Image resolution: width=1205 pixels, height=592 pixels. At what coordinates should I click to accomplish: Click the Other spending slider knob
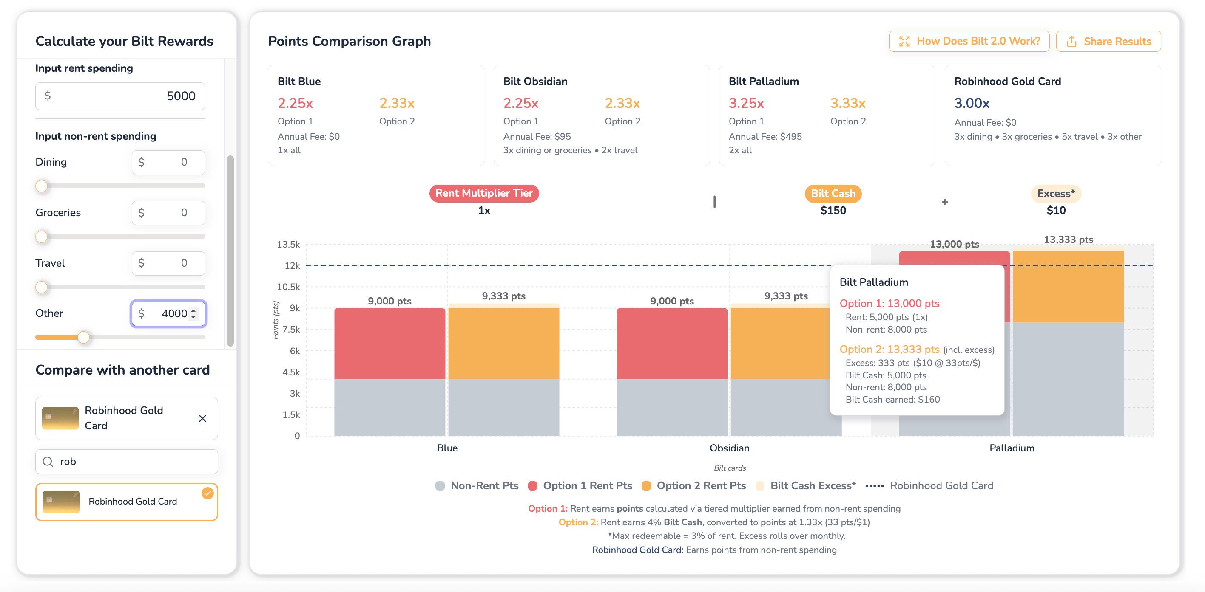pos(83,337)
